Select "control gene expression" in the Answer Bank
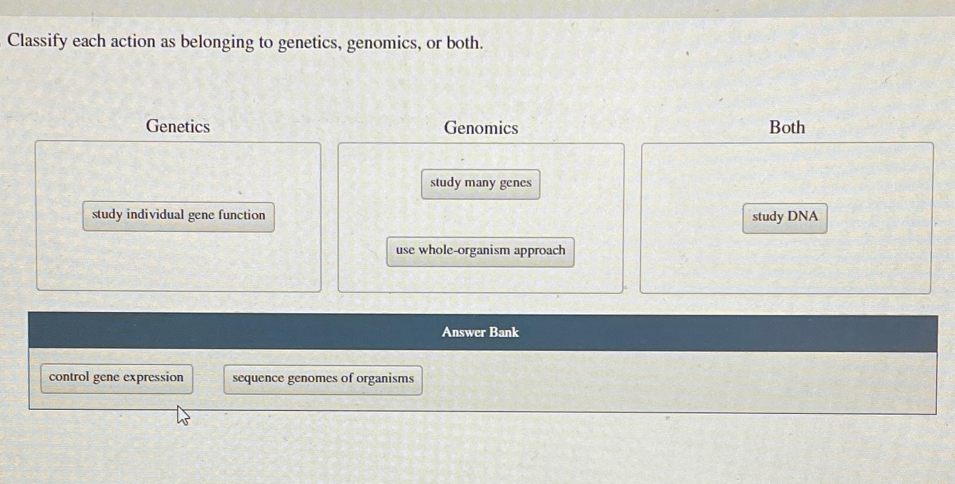This screenshot has width=955, height=484. (116, 377)
